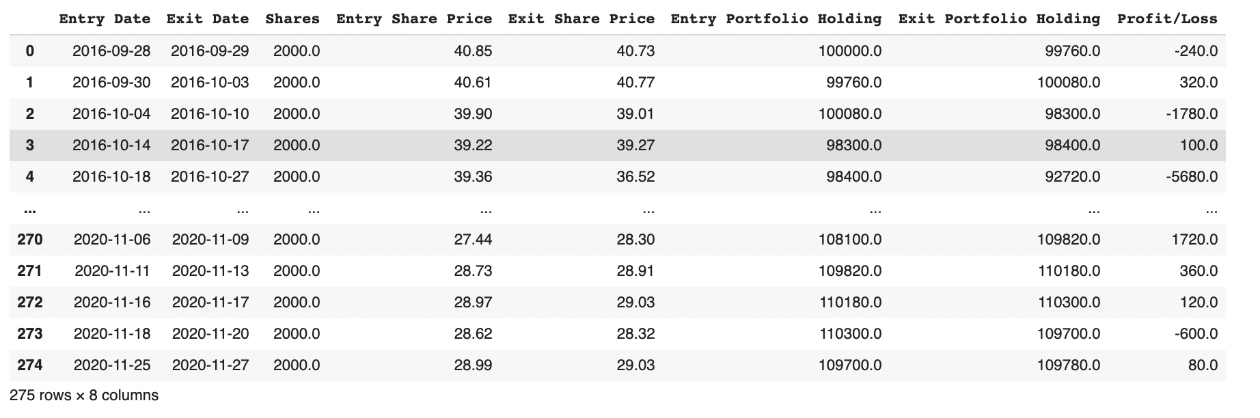Select the "Exit Portfolio Holding" header
This screenshot has height=418, width=1260.
999,19
